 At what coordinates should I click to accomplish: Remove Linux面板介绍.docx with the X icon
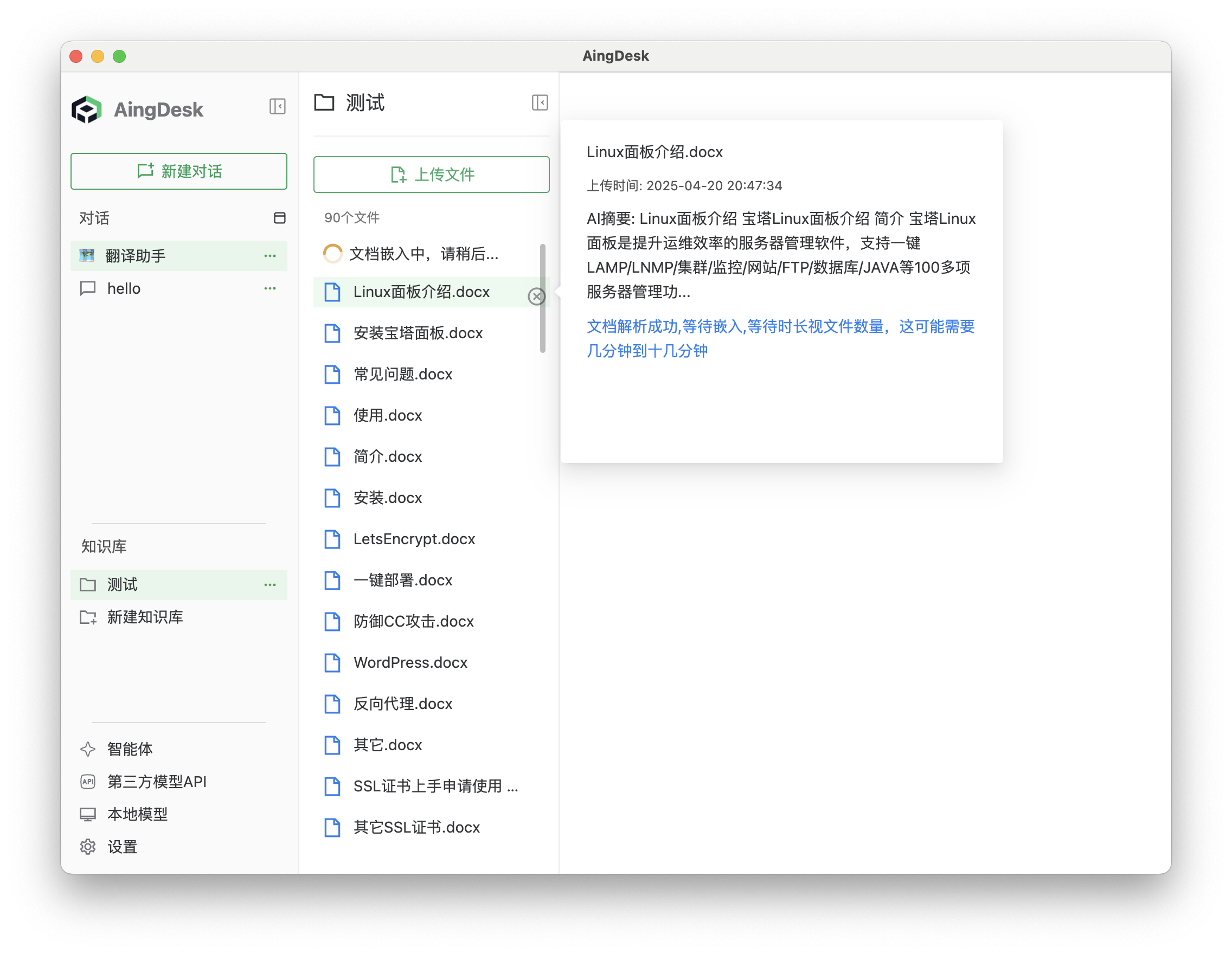click(536, 296)
